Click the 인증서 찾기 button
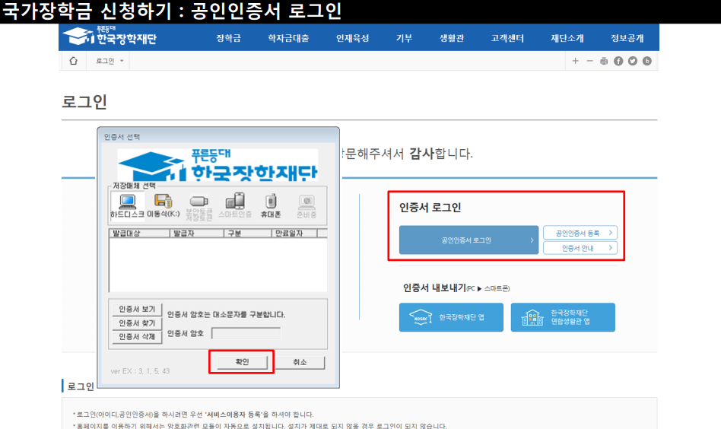 (137, 323)
